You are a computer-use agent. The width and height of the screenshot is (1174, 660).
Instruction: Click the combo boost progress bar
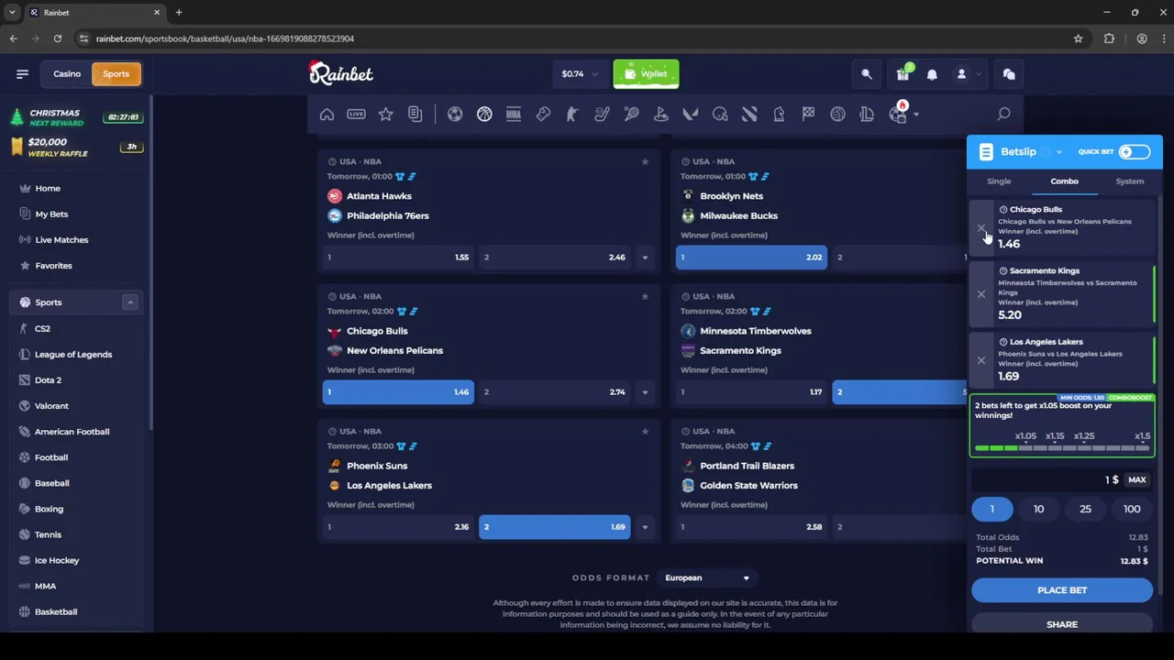(x=1062, y=448)
